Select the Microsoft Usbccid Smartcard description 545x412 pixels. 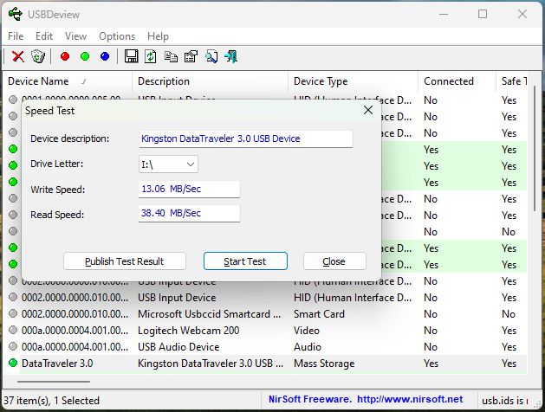pyautogui.click(x=209, y=314)
